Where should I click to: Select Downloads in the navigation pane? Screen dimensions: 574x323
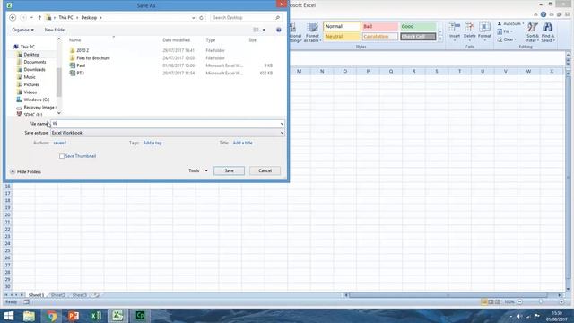click(34, 70)
